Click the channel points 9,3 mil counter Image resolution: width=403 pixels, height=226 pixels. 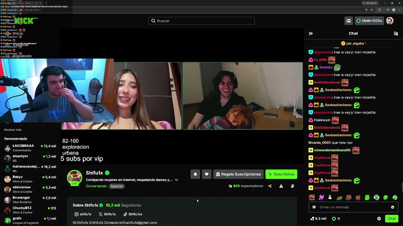[318, 219]
